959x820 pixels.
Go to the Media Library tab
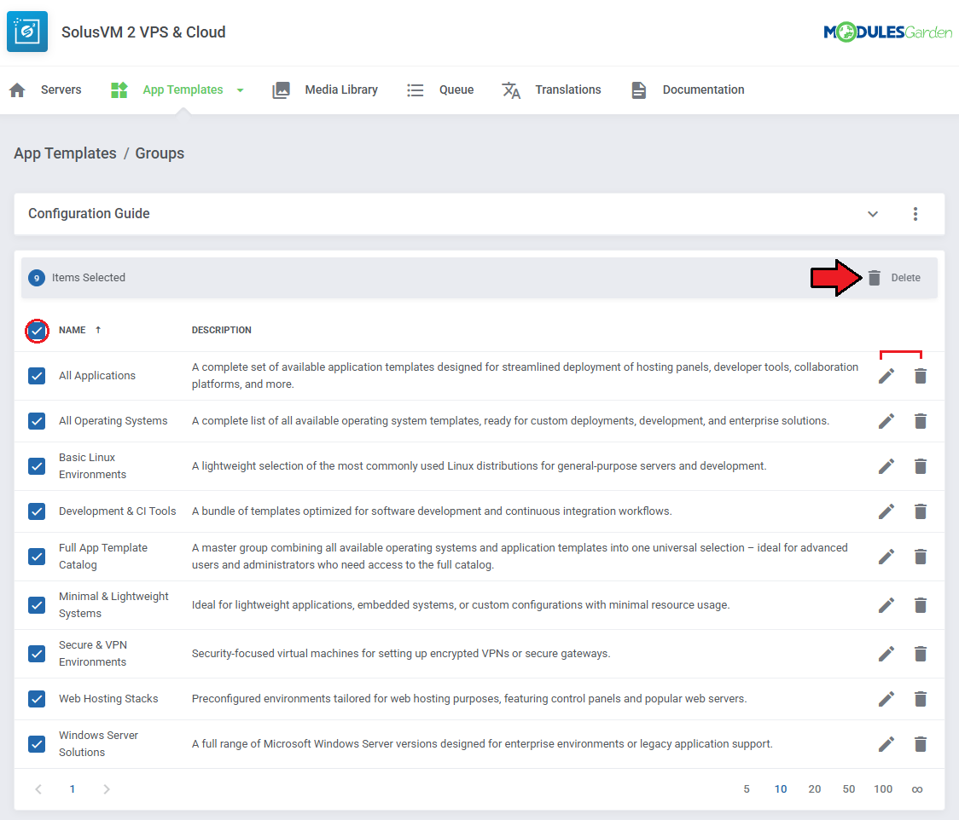coord(340,90)
